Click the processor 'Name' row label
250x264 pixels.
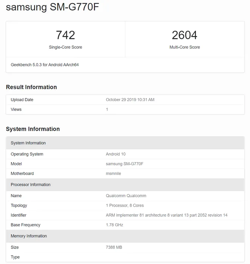click(x=16, y=196)
